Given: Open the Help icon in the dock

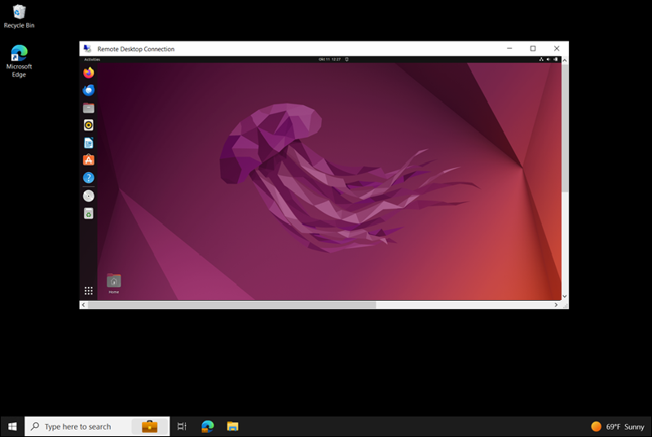Looking at the screenshot, I should point(89,178).
